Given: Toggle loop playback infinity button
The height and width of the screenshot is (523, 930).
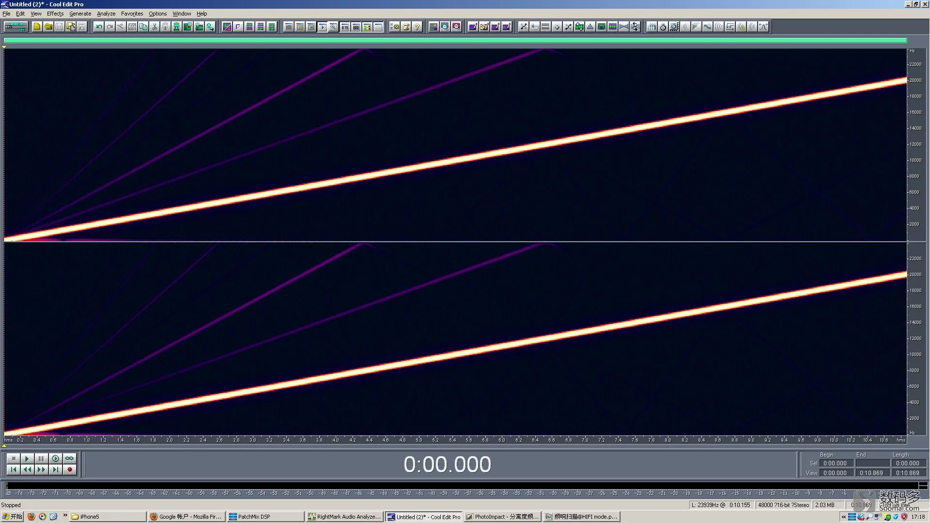Looking at the screenshot, I should tap(70, 458).
